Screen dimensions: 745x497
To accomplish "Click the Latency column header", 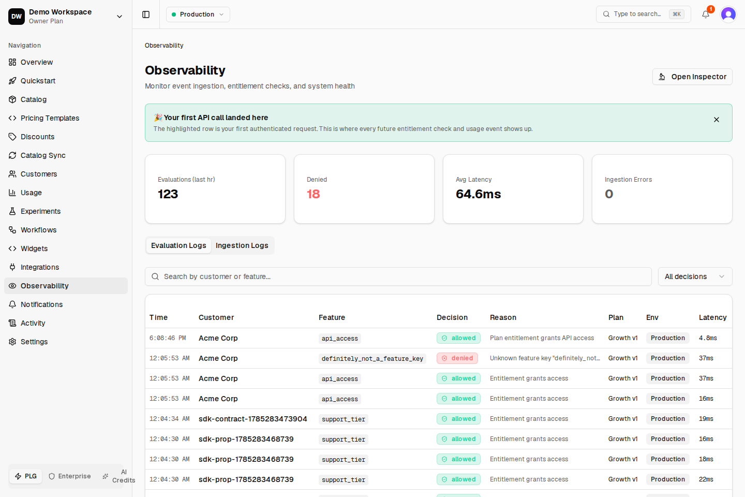I will coord(712,317).
